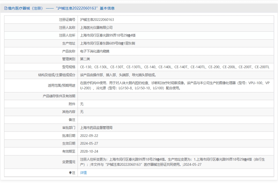Select change details text starting 注册人住所变更为
This screenshot has height=184, width=278.
(172, 162)
